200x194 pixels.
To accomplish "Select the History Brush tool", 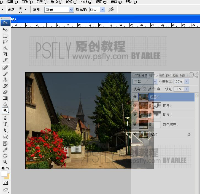I will click(5, 86).
